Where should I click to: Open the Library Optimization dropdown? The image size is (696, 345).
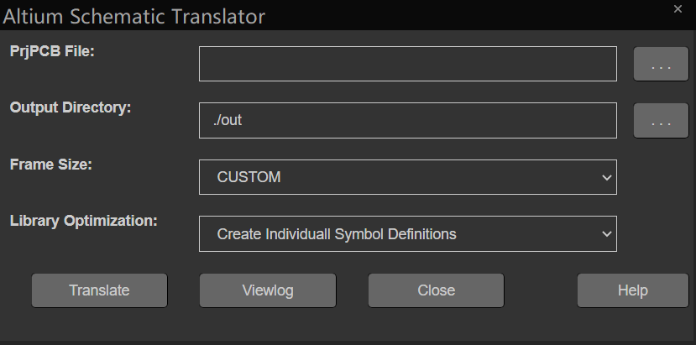[408, 234]
